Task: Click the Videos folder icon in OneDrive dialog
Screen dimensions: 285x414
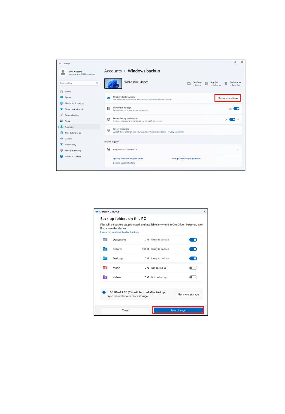Action: click(105, 277)
